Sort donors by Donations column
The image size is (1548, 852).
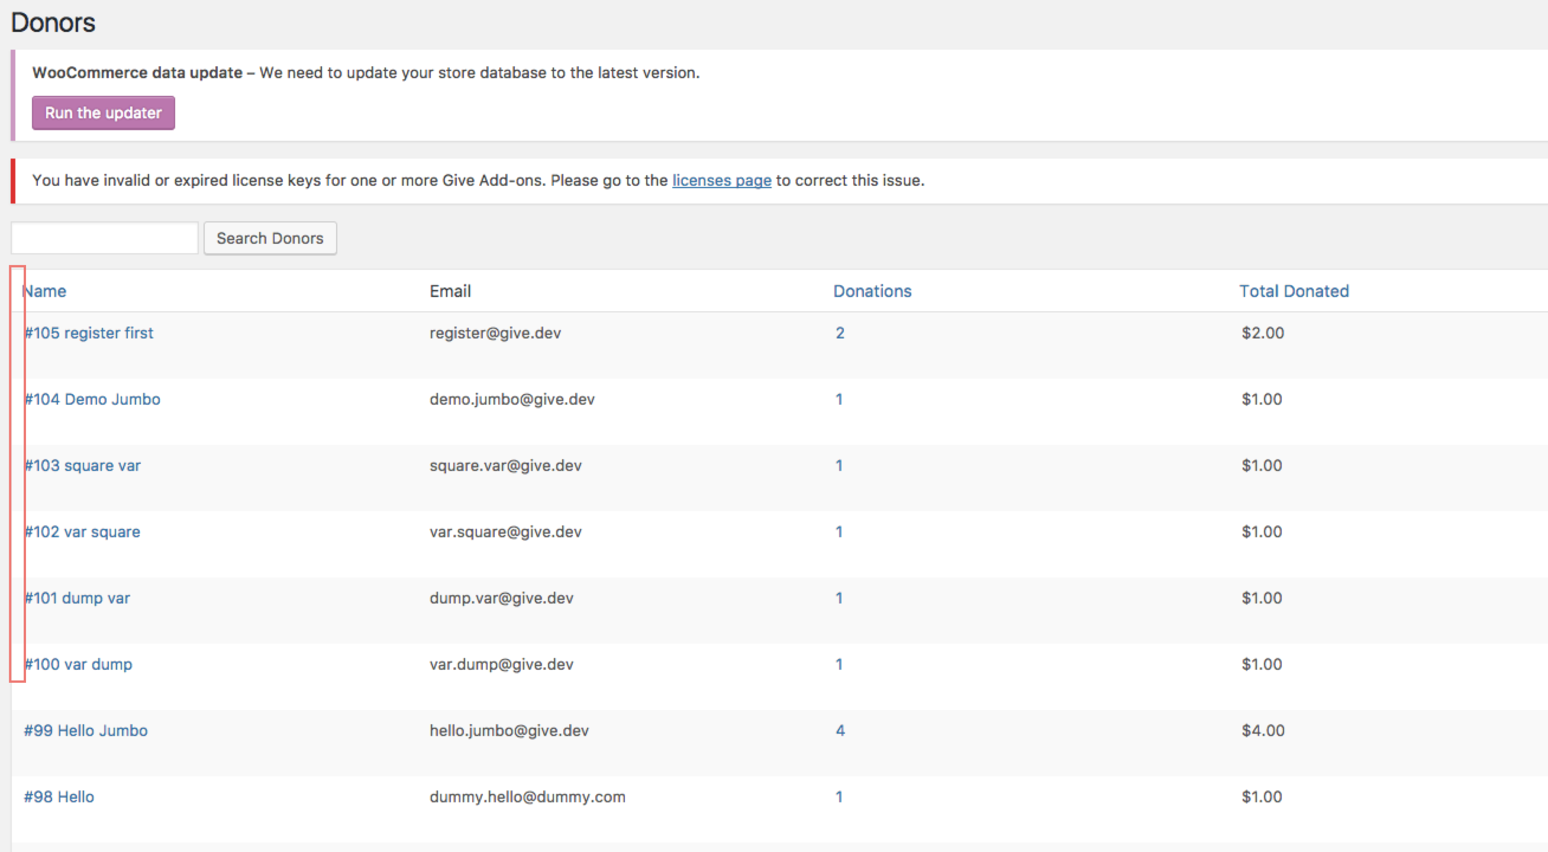pyautogui.click(x=873, y=291)
